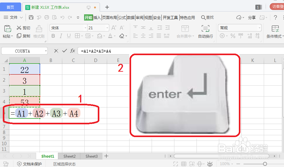The image size is (284, 167).
Task: Click the Copy button
Action: click(x=23, y=36)
